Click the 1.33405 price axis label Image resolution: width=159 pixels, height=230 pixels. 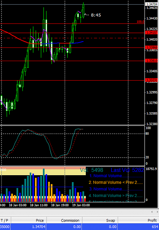pyautogui.click(x=152, y=71)
